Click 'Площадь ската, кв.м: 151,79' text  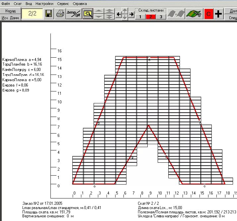[x=46, y=212]
